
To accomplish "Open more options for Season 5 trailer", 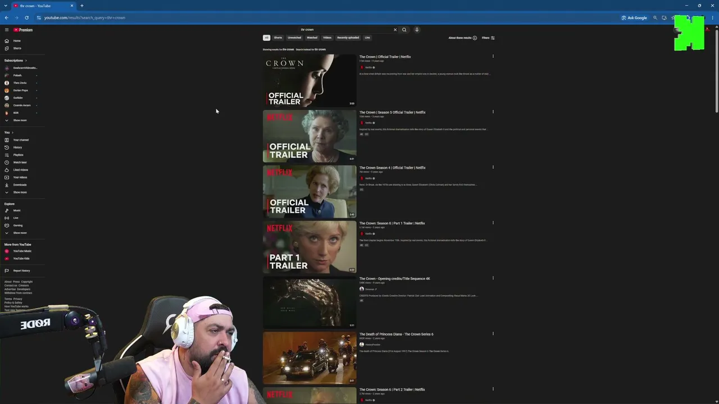I will (493, 112).
